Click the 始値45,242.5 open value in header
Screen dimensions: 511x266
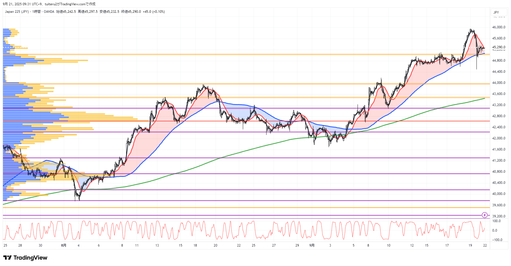click(66, 12)
